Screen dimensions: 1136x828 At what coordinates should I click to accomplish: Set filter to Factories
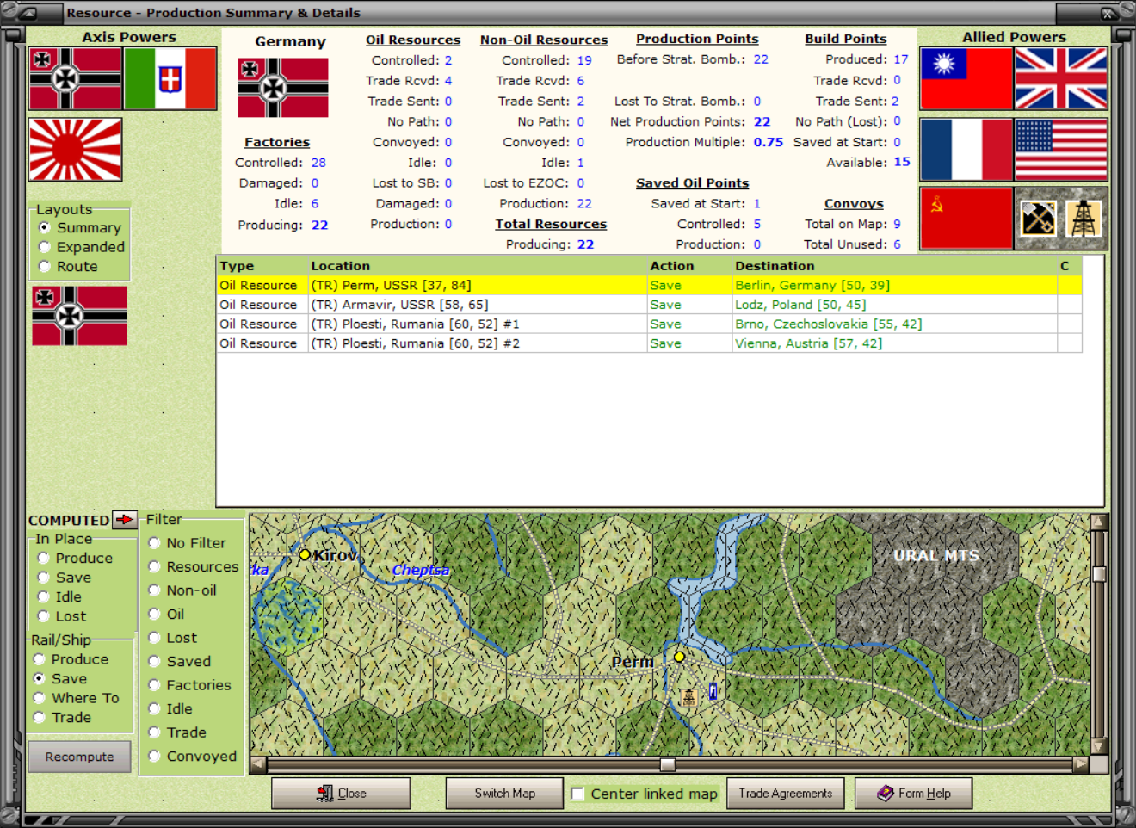click(189, 685)
